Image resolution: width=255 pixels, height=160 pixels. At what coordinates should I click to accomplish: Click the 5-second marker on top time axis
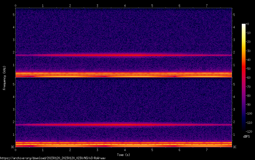pos(152,5)
